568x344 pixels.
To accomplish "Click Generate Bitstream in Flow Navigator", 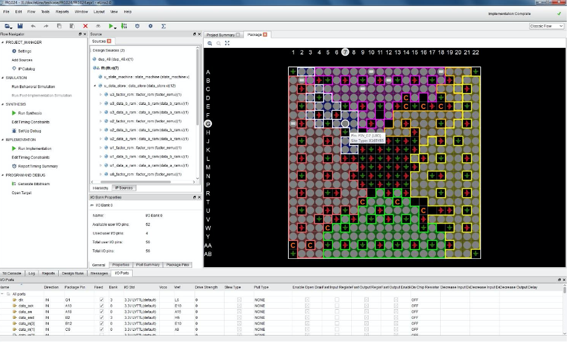I will (34, 183).
